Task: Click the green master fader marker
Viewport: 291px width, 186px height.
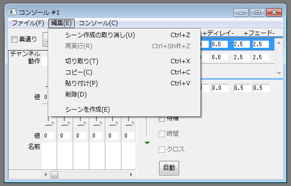Action: tap(147, 143)
